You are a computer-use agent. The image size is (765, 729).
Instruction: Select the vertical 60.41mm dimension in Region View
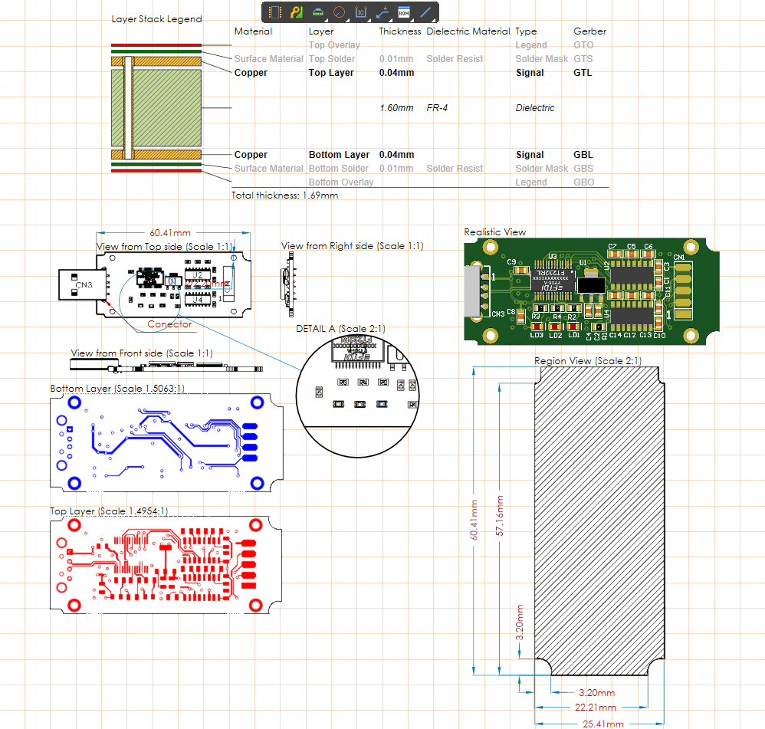474,520
